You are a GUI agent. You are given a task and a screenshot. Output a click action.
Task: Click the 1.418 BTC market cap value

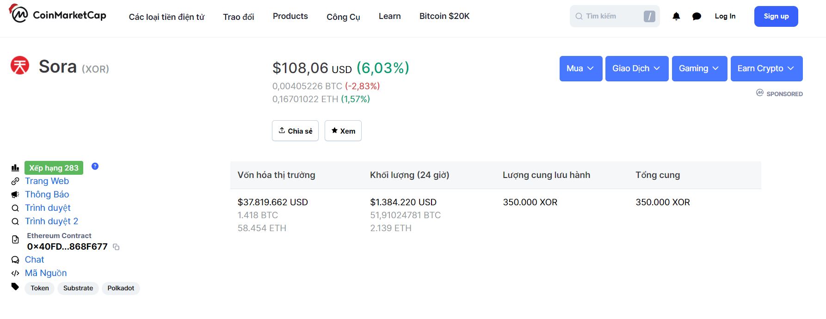pyautogui.click(x=258, y=215)
